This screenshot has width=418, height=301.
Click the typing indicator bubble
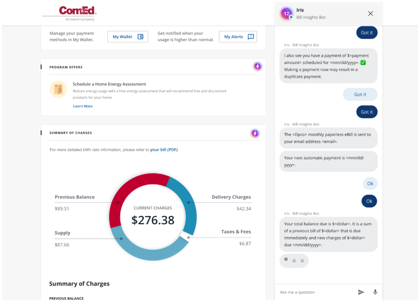tap(294, 260)
